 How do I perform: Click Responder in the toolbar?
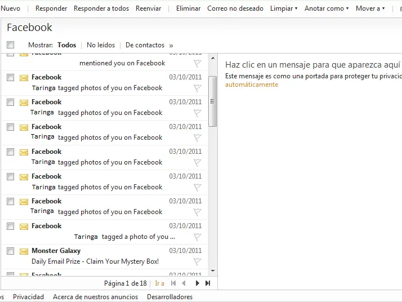[x=51, y=8]
